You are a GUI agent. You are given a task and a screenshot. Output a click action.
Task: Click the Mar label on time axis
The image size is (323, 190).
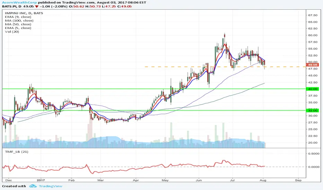coord(101,180)
